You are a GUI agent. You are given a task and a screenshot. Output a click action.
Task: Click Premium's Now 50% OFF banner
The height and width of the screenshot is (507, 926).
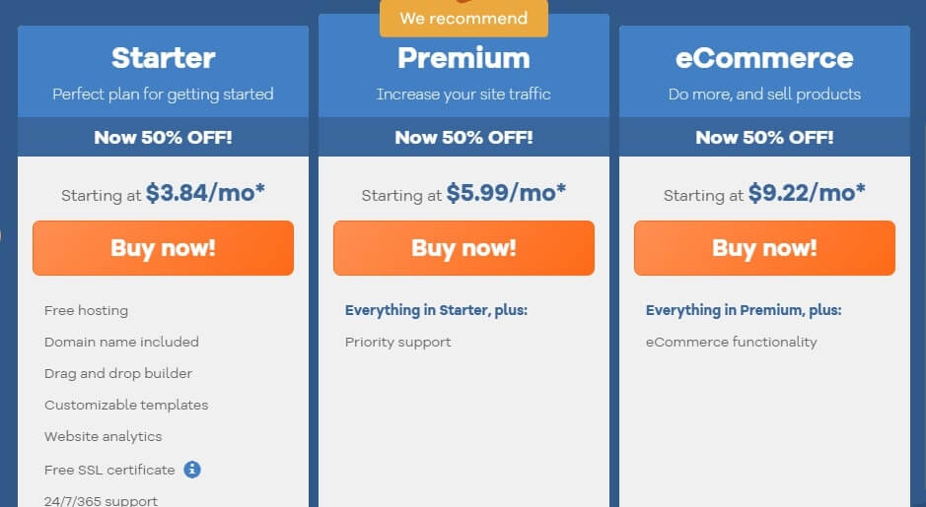click(x=463, y=137)
